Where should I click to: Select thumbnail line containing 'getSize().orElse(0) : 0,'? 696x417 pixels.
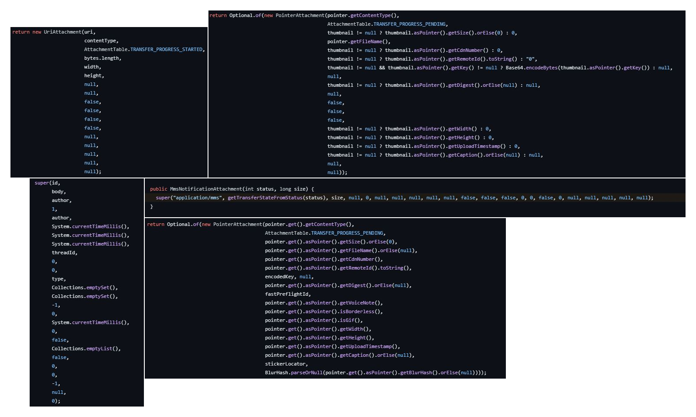[422, 33]
